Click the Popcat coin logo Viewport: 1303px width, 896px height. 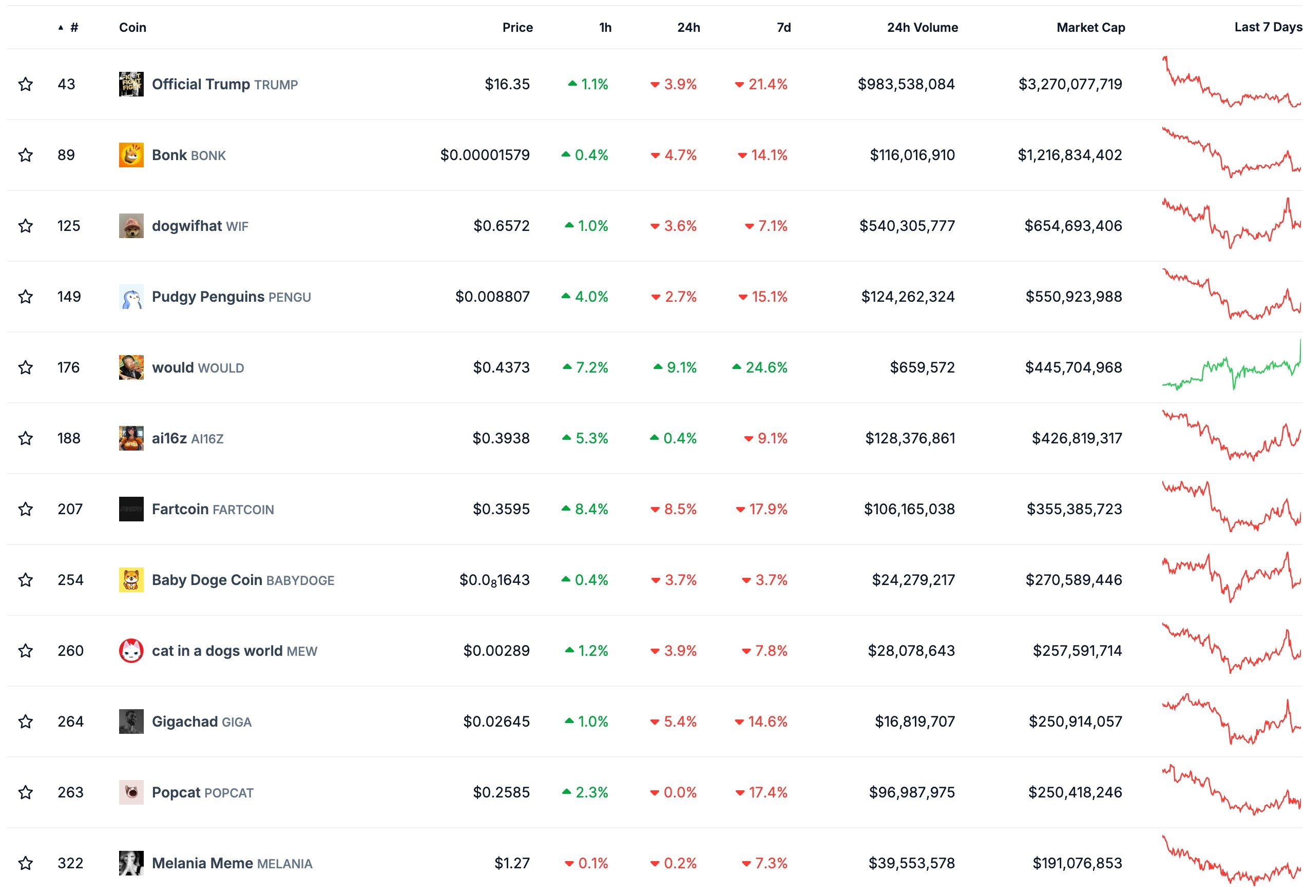(x=131, y=792)
